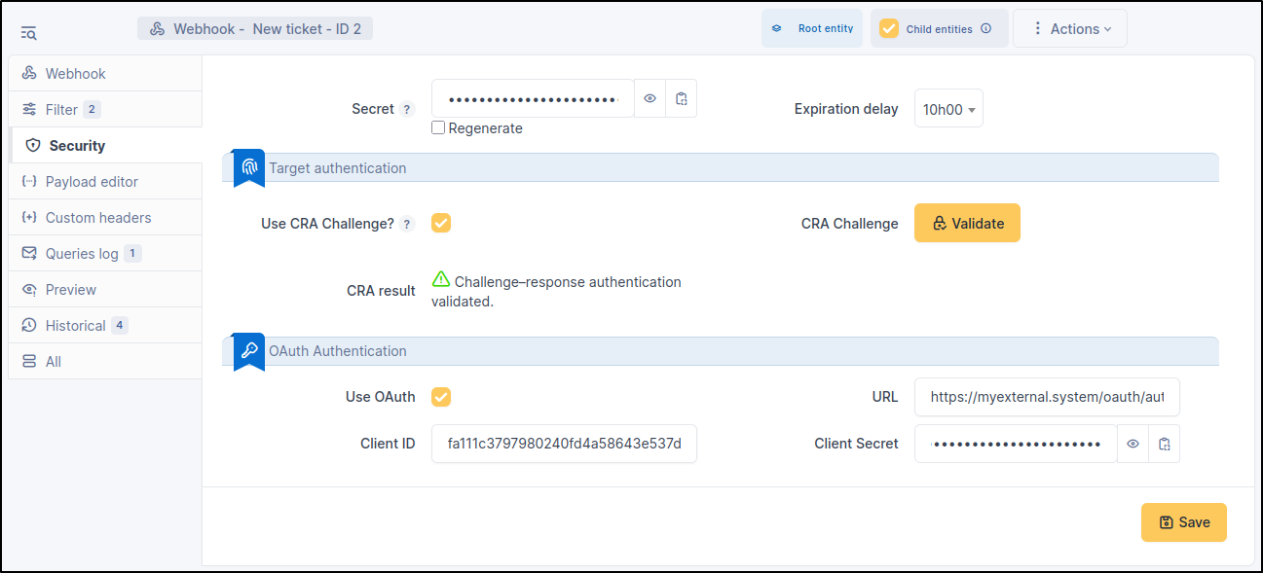Click the sidebar search menu icon
This screenshot has width=1263, height=573.
point(29,33)
